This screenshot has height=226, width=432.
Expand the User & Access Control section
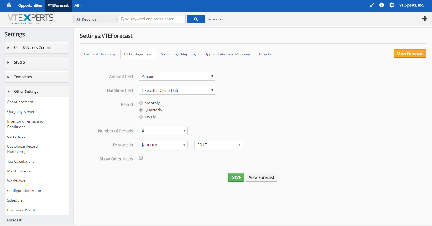point(37,48)
